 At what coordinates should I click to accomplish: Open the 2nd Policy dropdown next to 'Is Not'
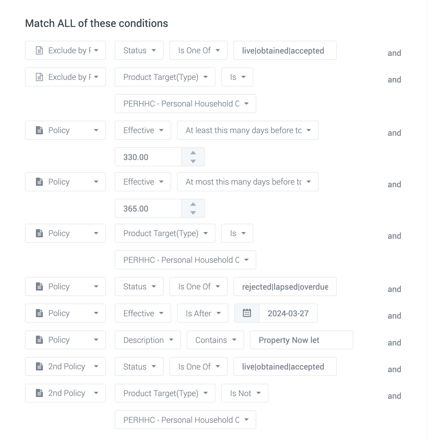pyautogui.click(x=65, y=393)
